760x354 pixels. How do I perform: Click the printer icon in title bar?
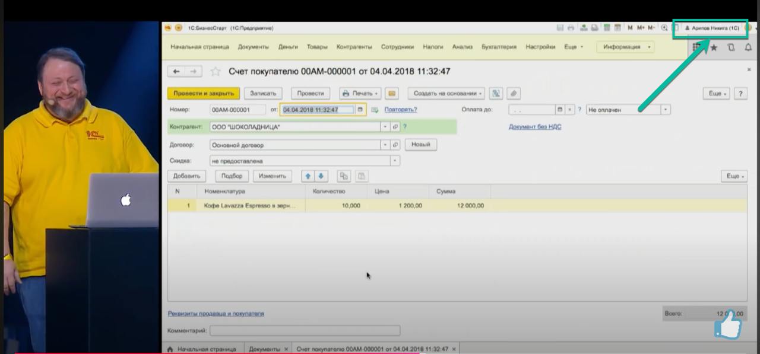(571, 27)
